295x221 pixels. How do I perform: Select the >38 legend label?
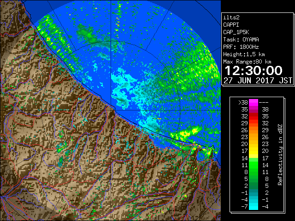(x=243, y=103)
